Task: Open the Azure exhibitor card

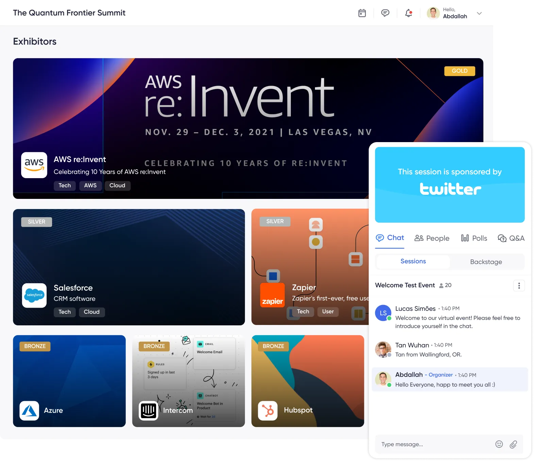Action: (x=69, y=381)
